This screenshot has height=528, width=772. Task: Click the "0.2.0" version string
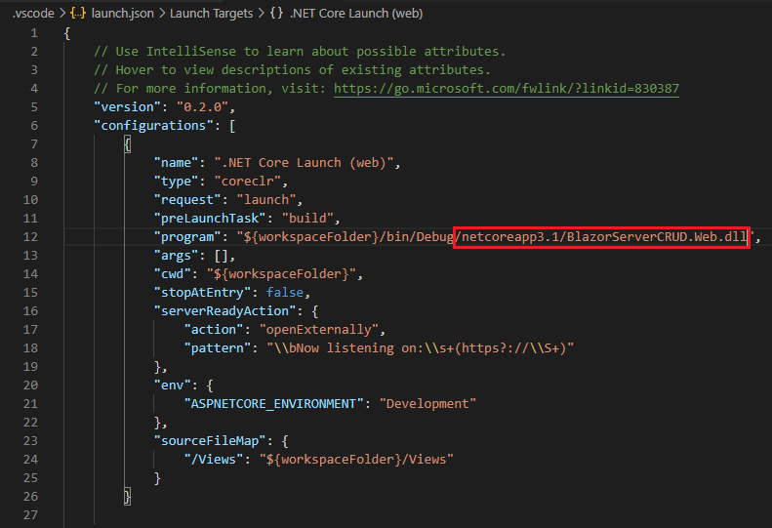click(x=202, y=107)
